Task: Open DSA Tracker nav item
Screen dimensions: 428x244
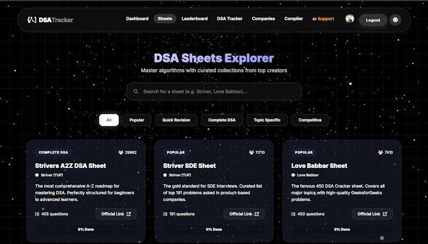Action: 230,19
